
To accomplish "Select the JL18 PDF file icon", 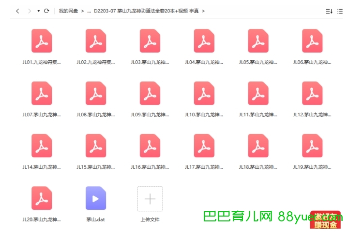I will [x=258, y=146].
